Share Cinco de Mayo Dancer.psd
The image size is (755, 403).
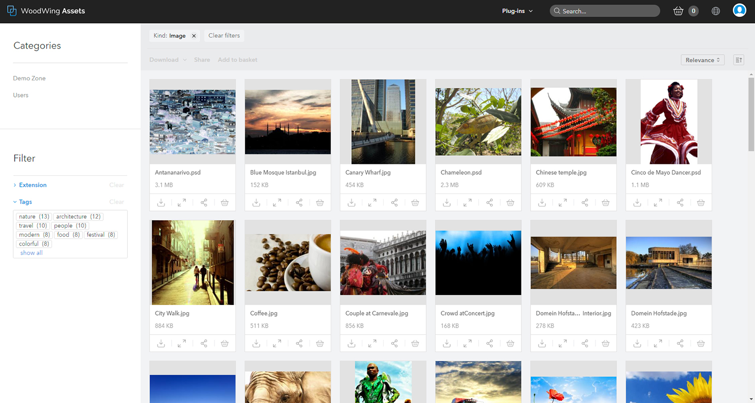(679, 203)
